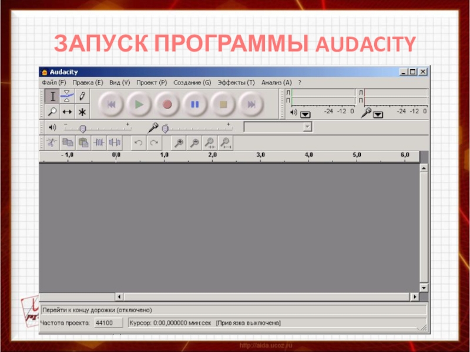Open the Вид (V) menu
Viewport: 470px width, 352px height.
(x=120, y=83)
